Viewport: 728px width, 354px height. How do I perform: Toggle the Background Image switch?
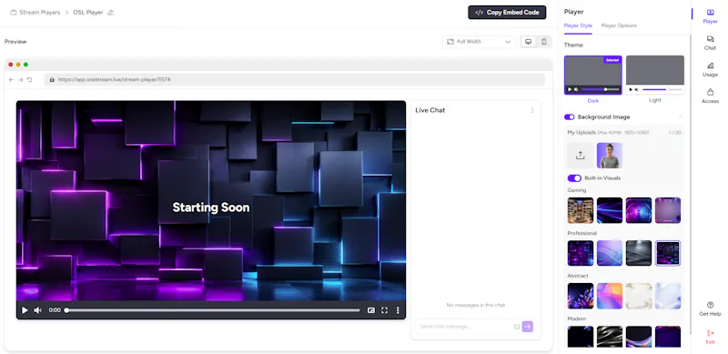(x=570, y=117)
